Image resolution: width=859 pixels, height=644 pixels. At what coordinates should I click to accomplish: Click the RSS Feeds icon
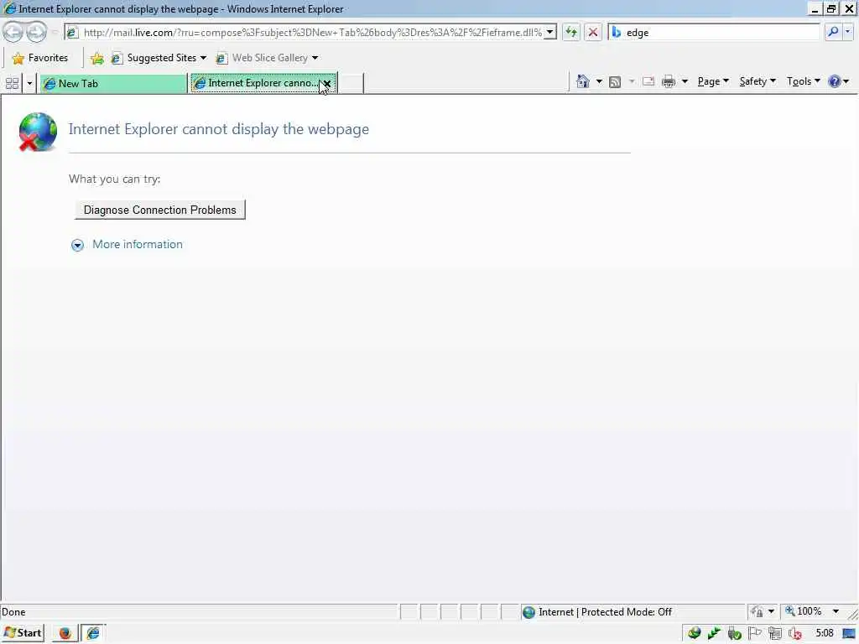click(615, 81)
